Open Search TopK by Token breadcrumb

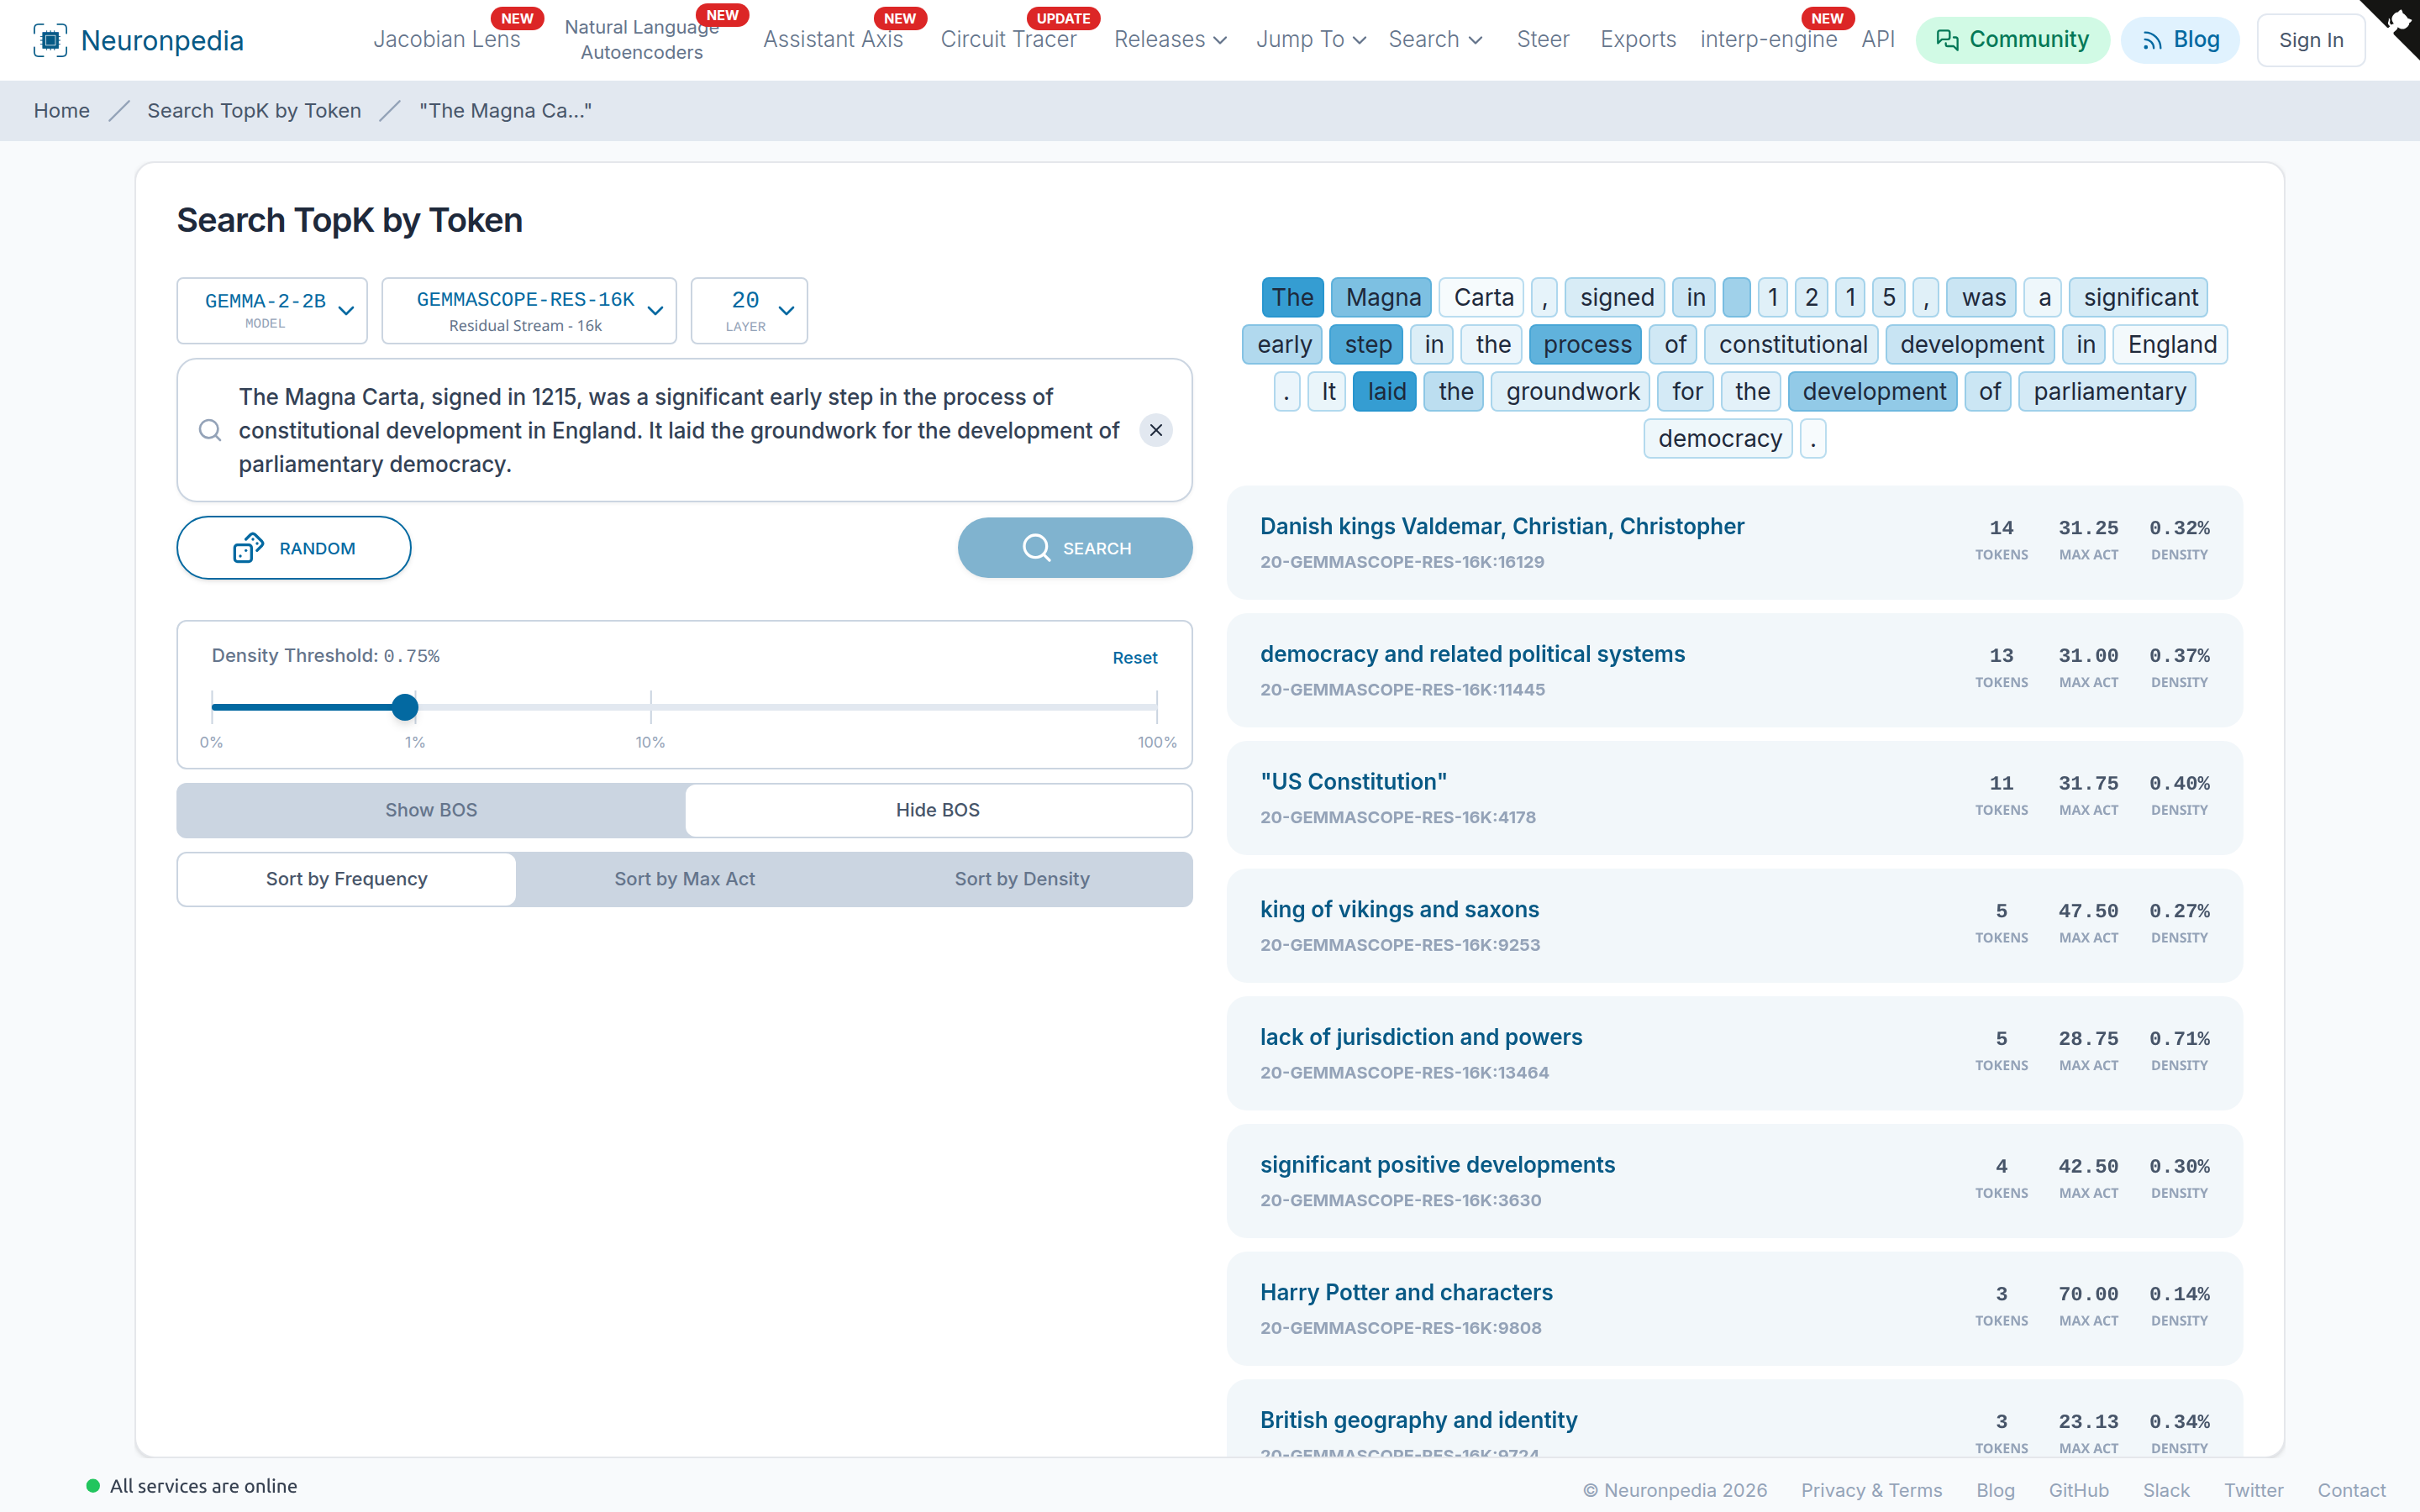coord(254,111)
